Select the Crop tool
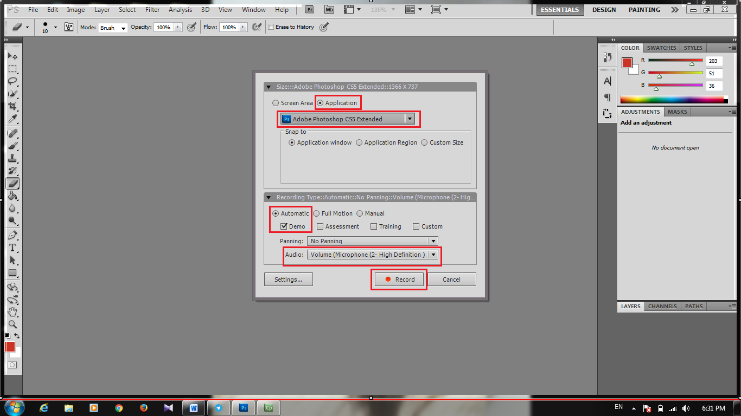The width and height of the screenshot is (741, 416). coord(12,106)
